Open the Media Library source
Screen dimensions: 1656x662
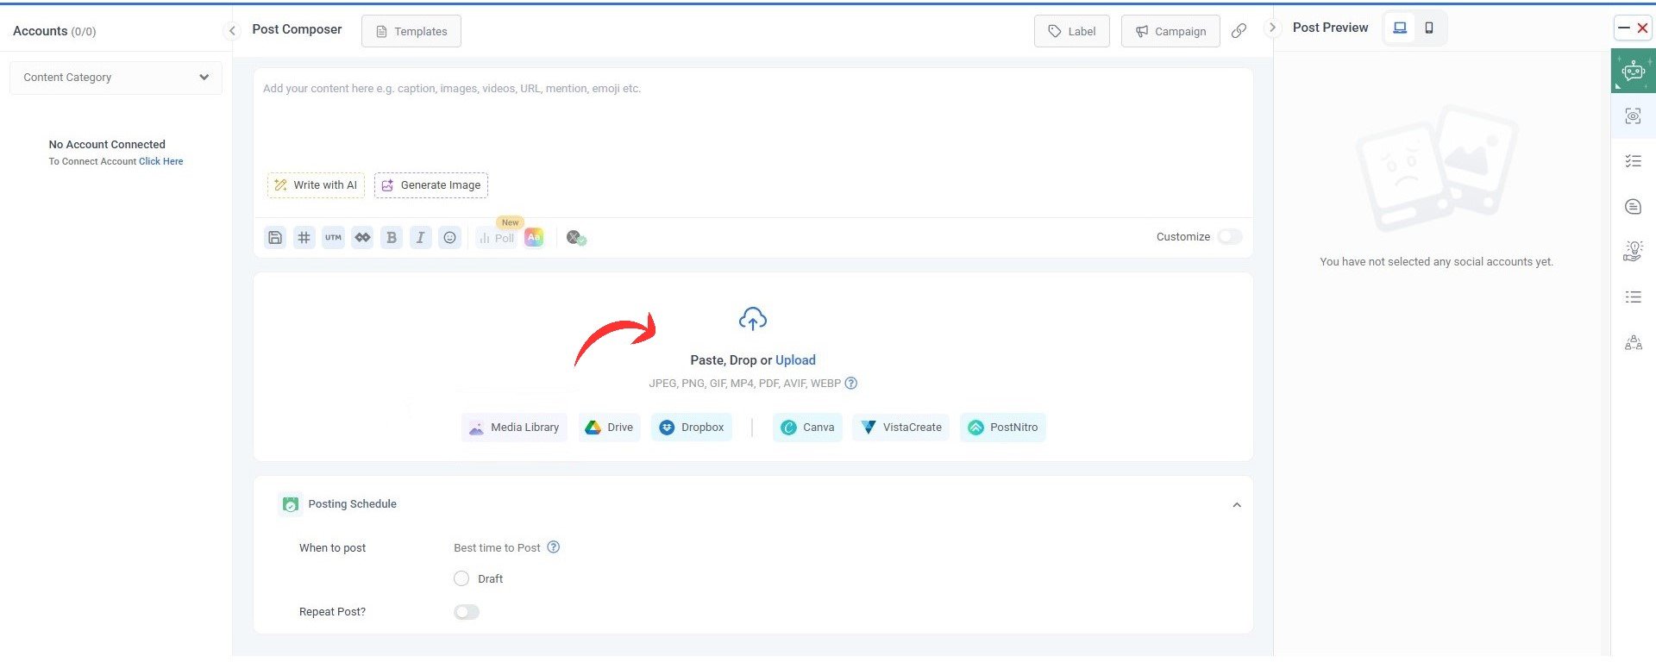click(x=514, y=428)
